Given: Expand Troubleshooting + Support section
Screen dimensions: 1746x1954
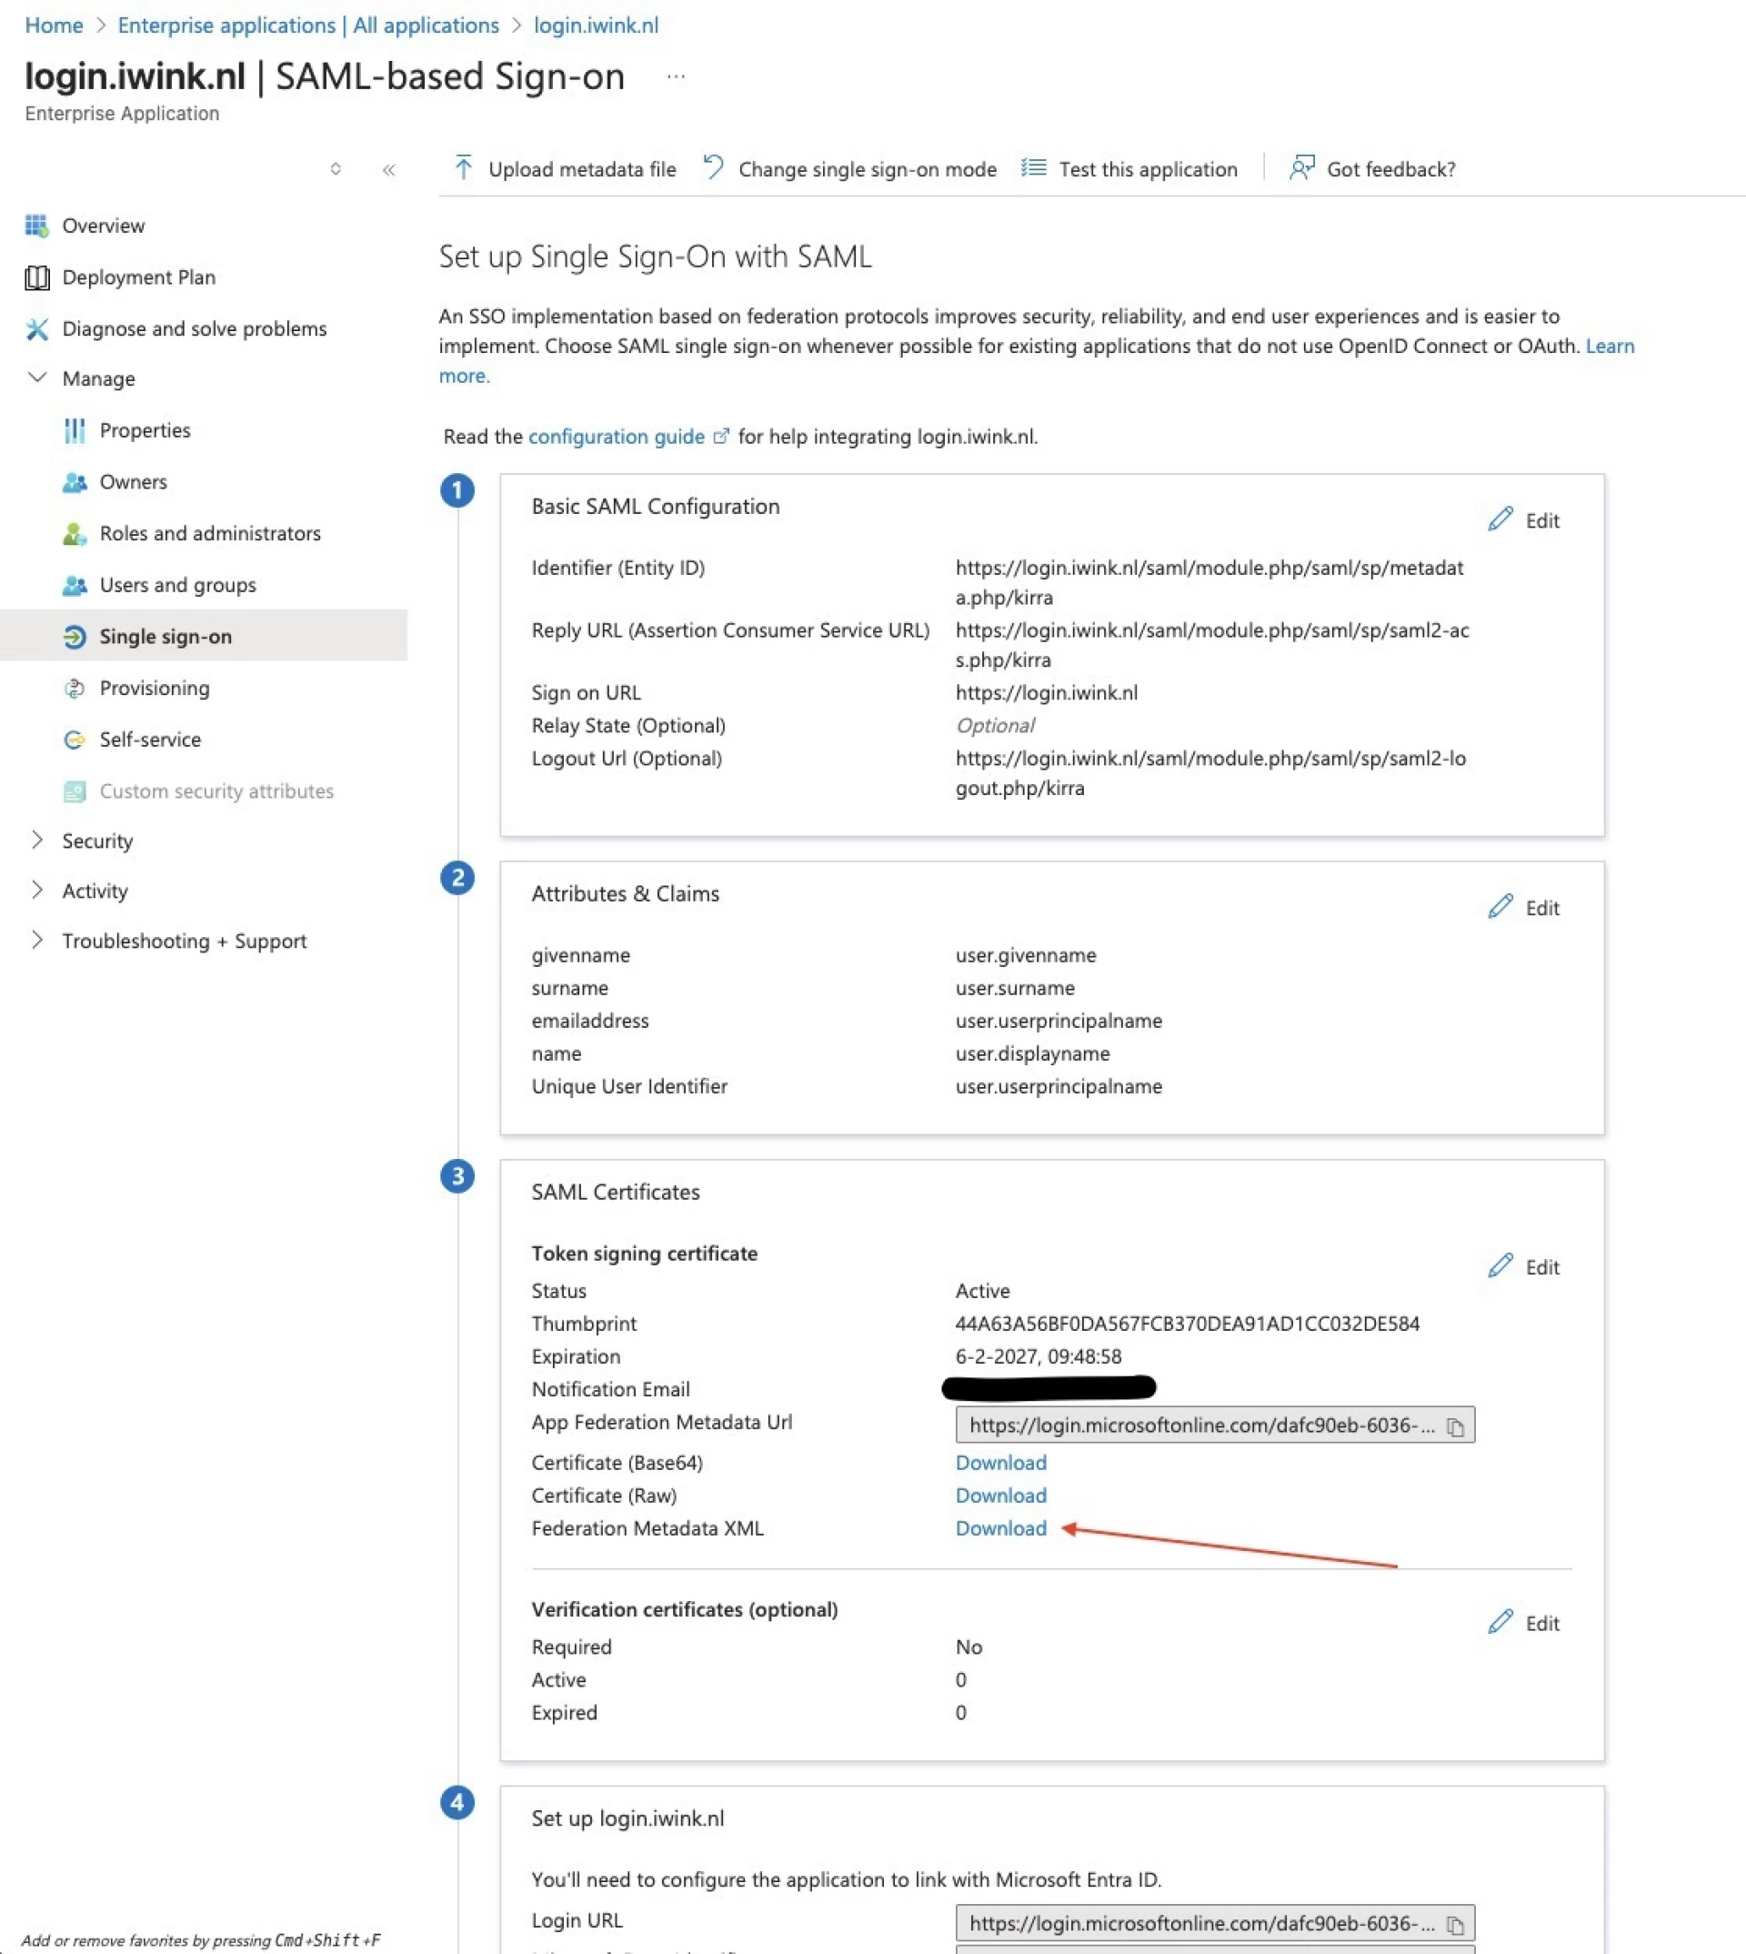Looking at the screenshot, I should [37, 941].
